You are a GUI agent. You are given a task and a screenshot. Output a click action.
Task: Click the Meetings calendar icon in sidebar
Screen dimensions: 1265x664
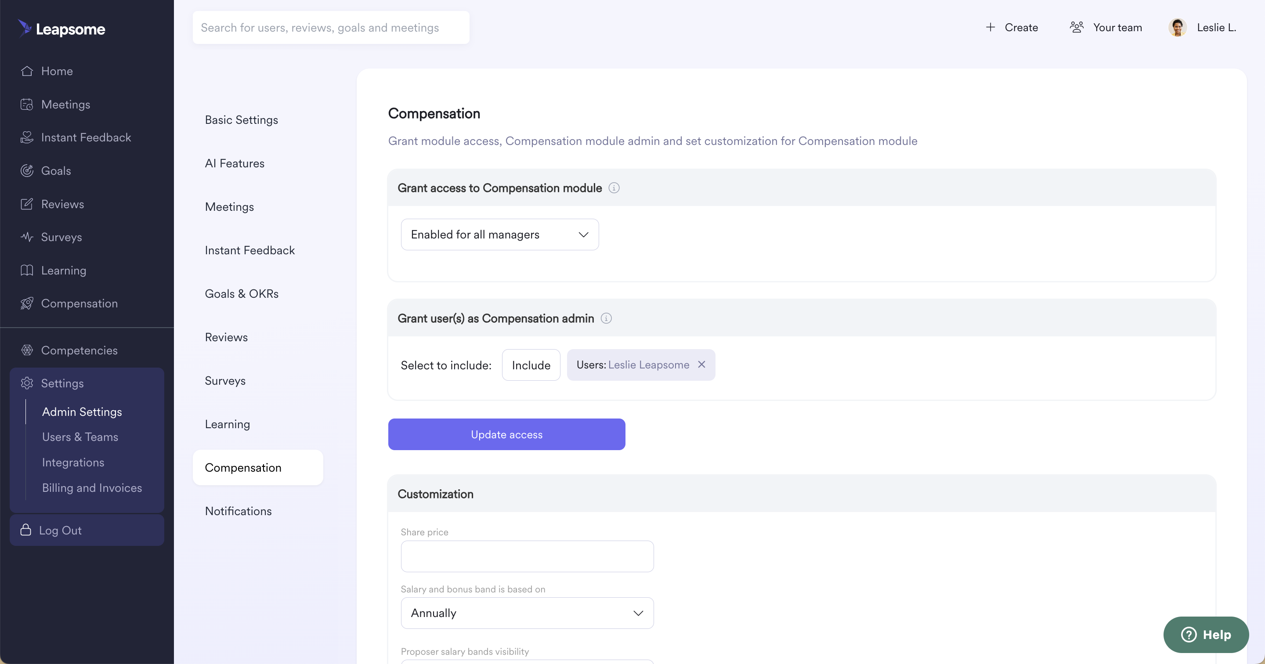(x=27, y=105)
